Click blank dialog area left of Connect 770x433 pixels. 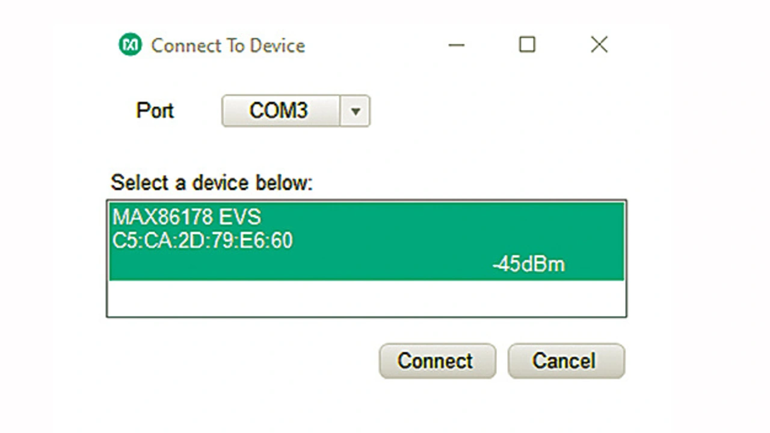241,361
